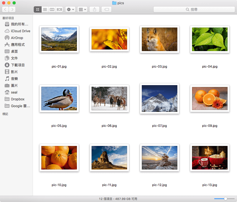Open the gear action menu

[71, 9]
